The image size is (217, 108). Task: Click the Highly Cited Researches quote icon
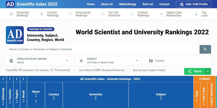point(161,14)
